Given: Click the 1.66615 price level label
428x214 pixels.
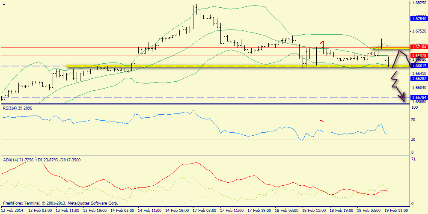Looking at the screenshot, I should click(x=419, y=66).
